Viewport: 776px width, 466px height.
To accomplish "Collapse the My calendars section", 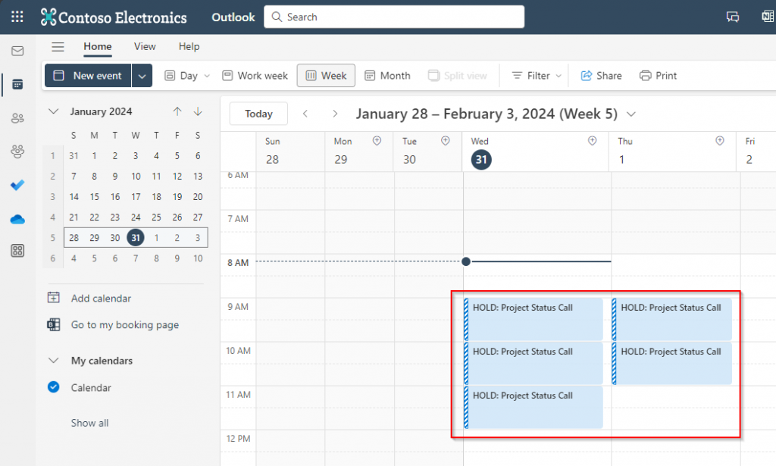I will coord(53,361).
